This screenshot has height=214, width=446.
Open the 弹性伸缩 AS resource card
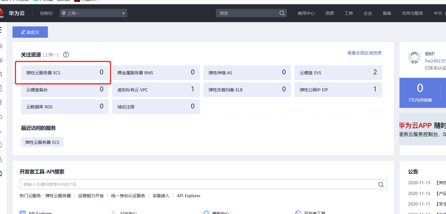[247, 73]
